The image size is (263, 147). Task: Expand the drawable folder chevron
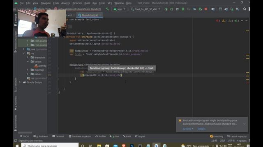(28, 57)
